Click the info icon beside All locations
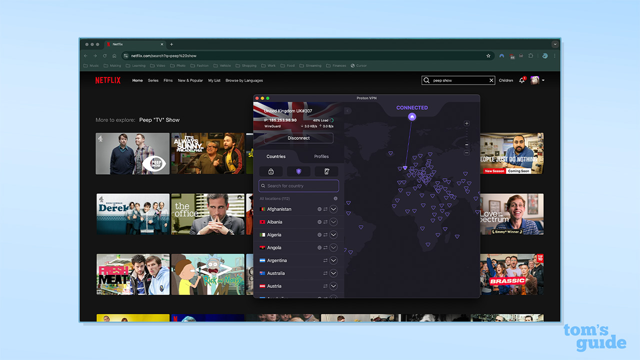 335,198
